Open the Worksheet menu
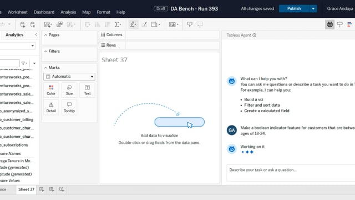This screenshot has width=355, height=200. (17, 12)
